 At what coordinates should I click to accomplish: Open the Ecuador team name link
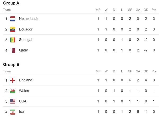(x=26, y=29)
